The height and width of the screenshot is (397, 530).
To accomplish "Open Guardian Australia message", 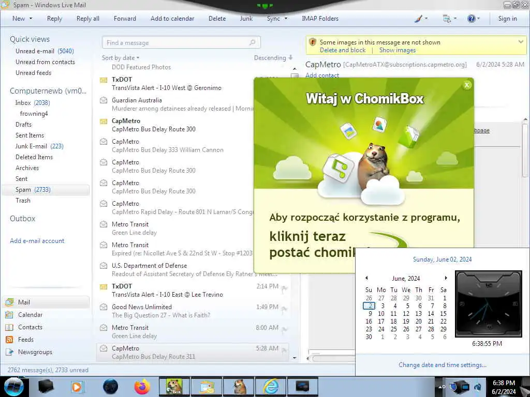I will tap(176, 104).
